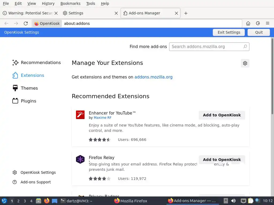Image resolution: width=274 pixels, height=205 pixels.
Task: Click the Users: 696,666 text
Action: [132, 140]
